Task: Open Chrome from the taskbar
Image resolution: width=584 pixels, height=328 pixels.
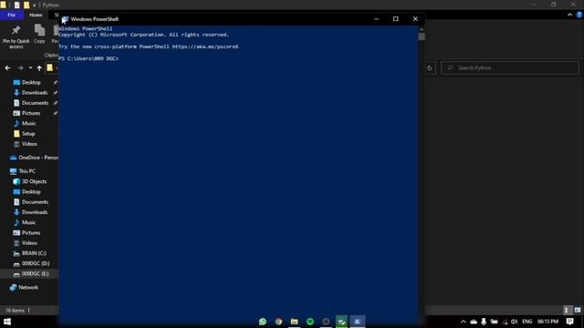Action: [278, 322]
